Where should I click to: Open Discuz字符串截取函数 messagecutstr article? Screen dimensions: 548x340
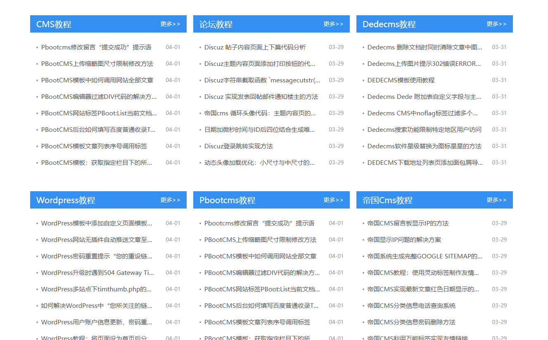[x=262, y=80]
